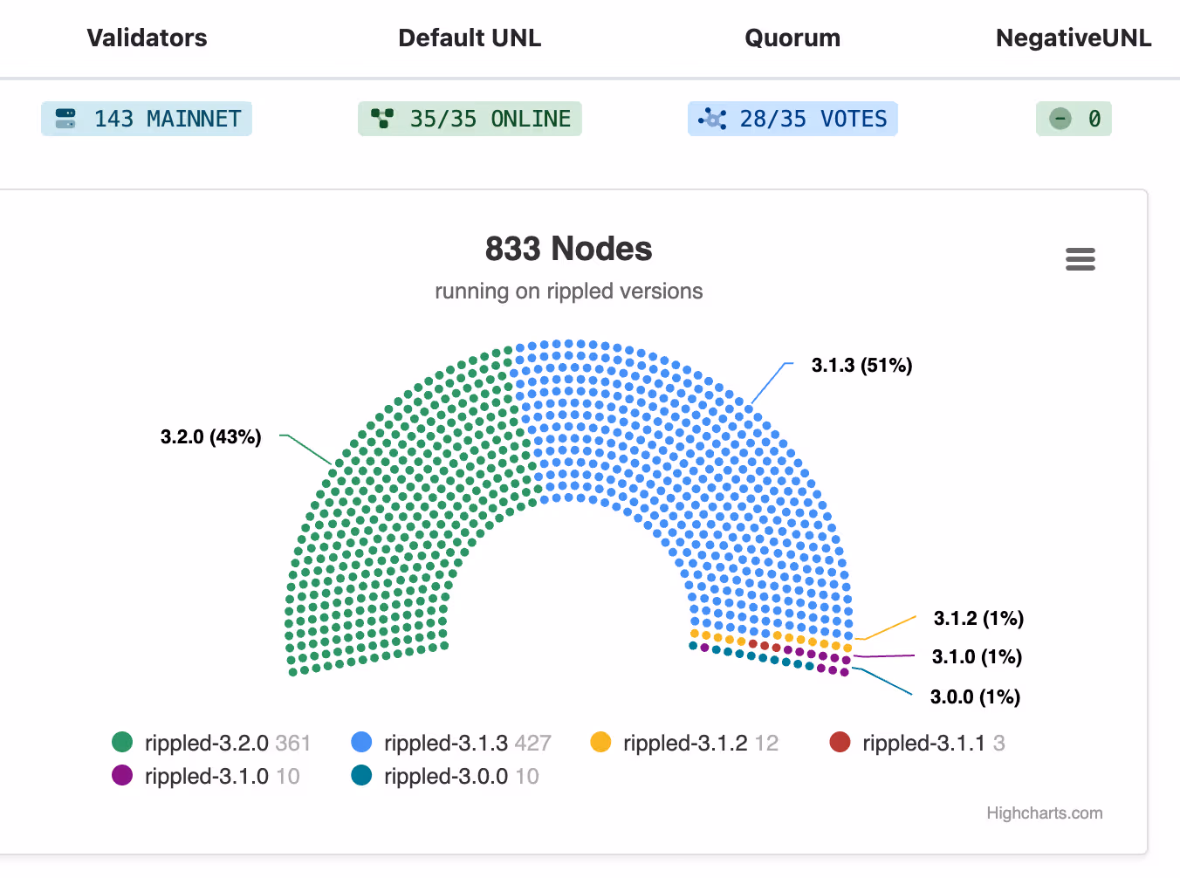
Task: Click the quorum votes icon
Action: 712,119
